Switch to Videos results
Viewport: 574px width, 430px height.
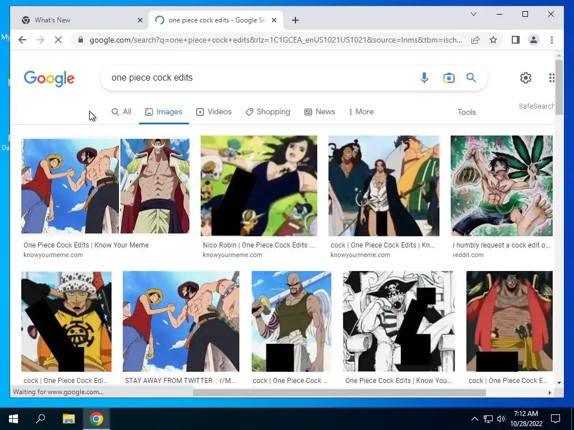(214, 112)
